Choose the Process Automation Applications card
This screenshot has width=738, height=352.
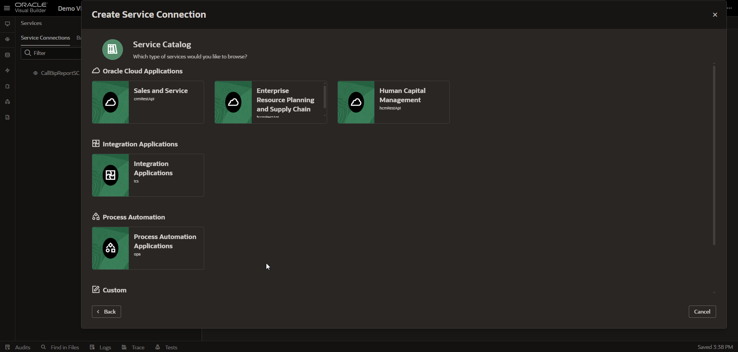pos(148,248)
